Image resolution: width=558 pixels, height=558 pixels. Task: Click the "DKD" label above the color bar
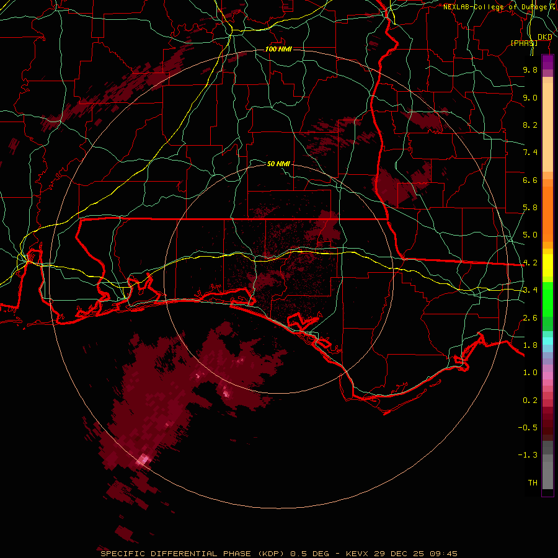544,37
